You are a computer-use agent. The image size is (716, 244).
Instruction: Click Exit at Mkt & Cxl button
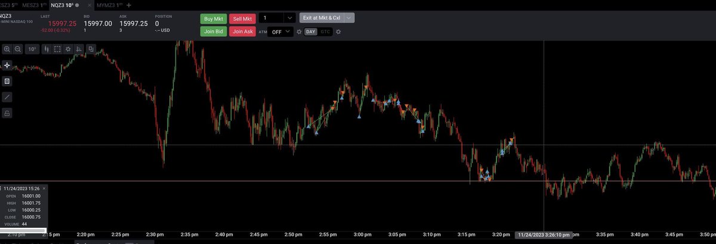pyautogui.click(x=321, y=18)
